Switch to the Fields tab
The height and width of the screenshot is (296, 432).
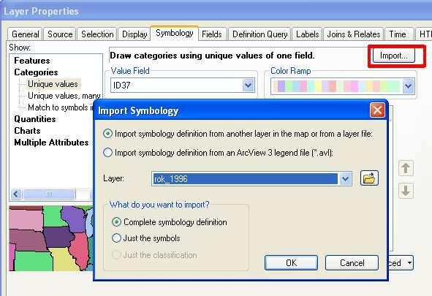coord(212,34)
